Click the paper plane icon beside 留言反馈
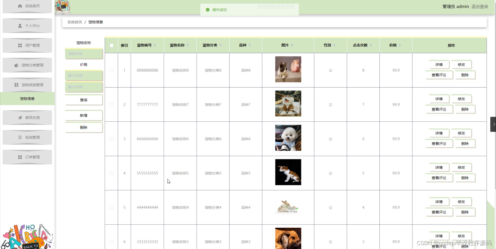The height and width of the screenshot is (249, 496). [x=20, y=118]
